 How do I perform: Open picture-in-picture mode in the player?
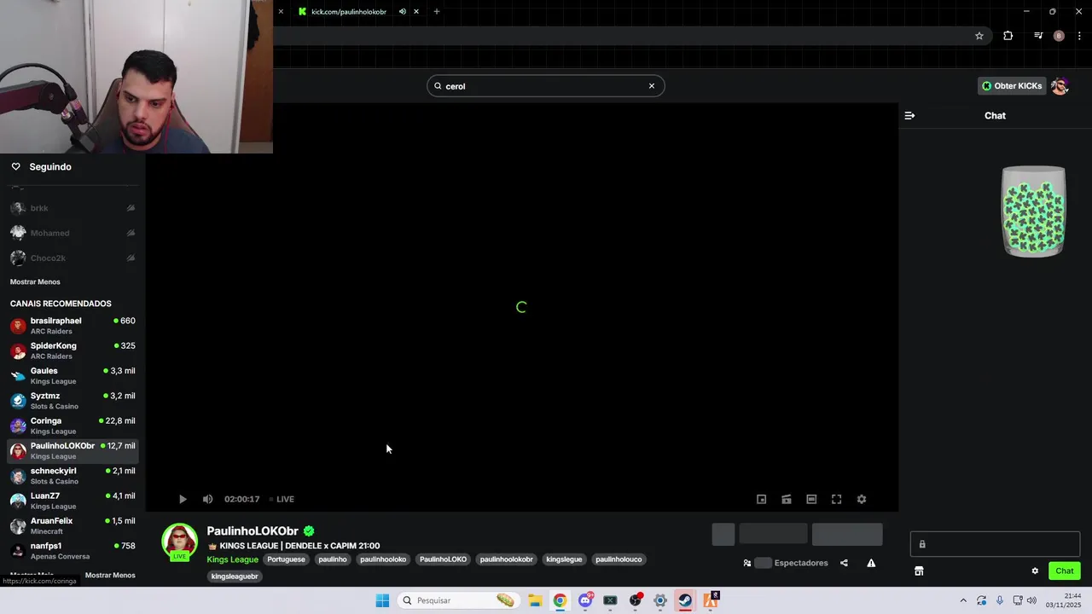[762, 499]
